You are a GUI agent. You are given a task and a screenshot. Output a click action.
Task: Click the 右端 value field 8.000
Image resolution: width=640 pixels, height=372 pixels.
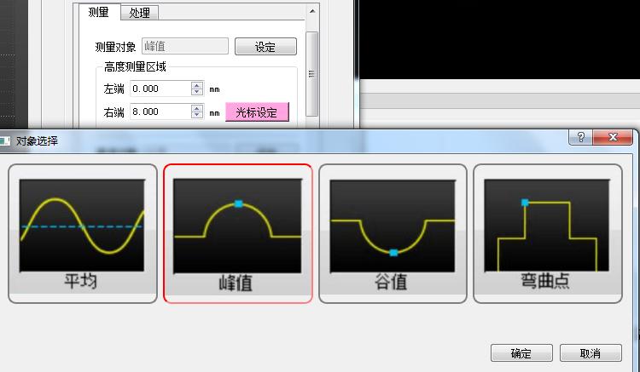[x=160, y=112]
